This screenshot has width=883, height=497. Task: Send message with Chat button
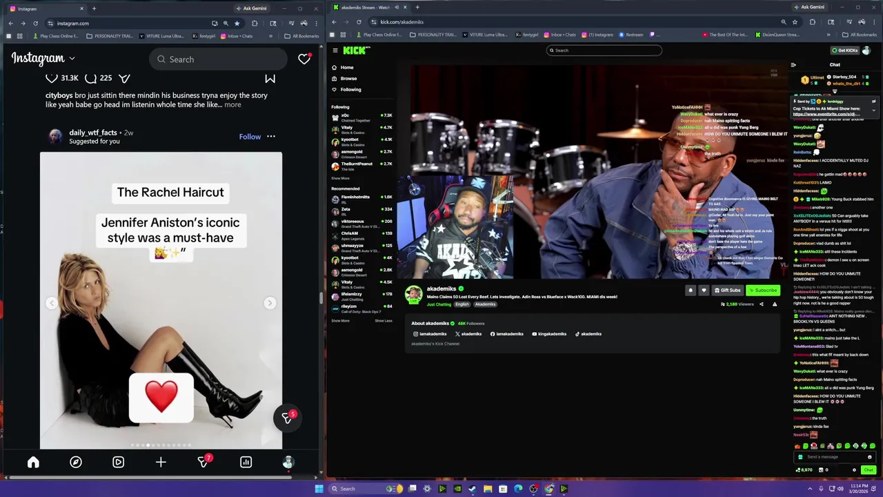pos(868,470)
